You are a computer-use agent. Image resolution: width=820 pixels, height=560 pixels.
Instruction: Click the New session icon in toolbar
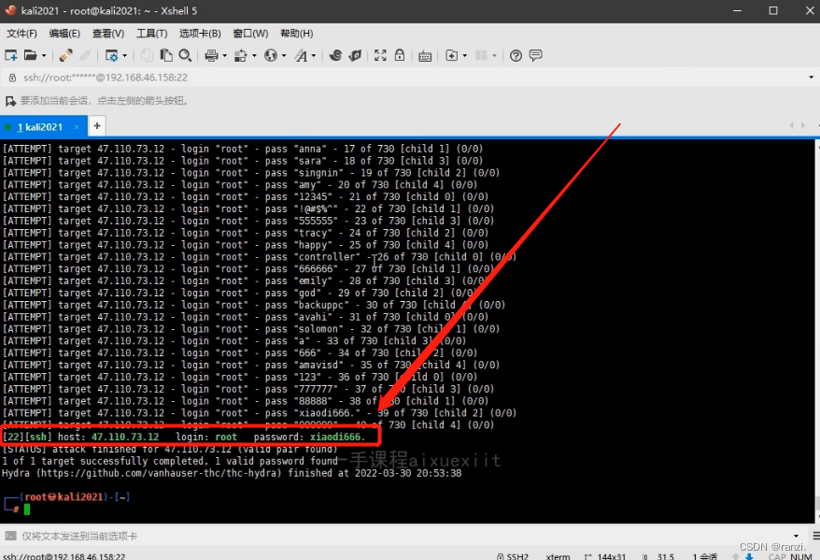tap(10, 55)
